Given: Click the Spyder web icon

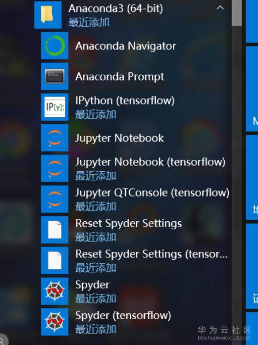Looking at the screenshot, I should [x=54, y=292].
